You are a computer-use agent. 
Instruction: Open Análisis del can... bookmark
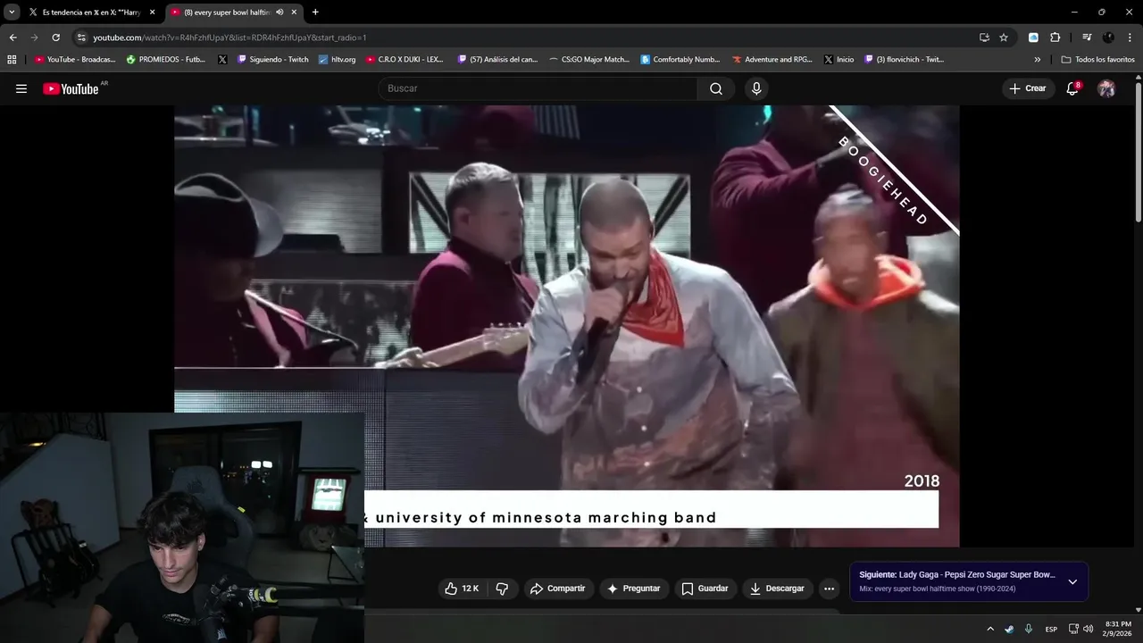(497, 60)
